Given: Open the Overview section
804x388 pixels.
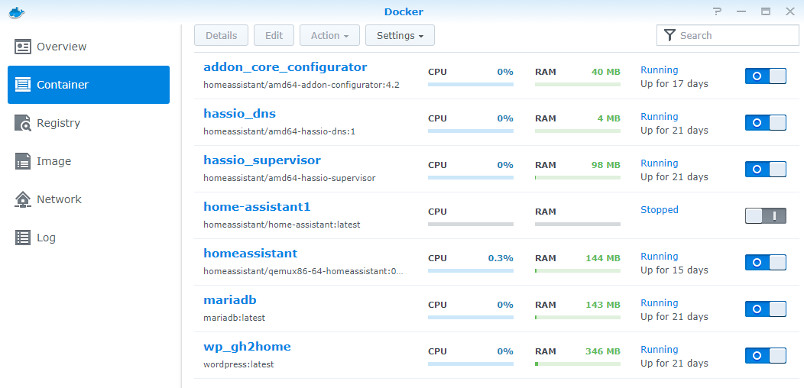Looking at the screenshot, I should click(x=89, y=47).
